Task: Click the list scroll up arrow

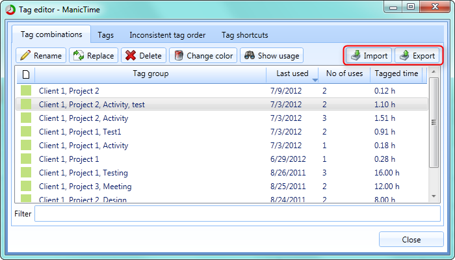Action: pyautogui.click(x=434, y=71)
